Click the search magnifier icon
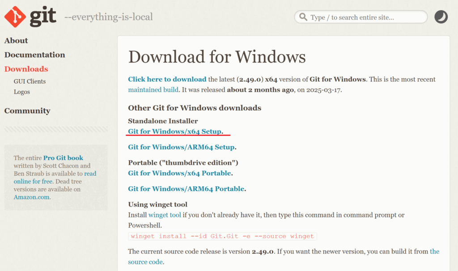 coord(303,17)
